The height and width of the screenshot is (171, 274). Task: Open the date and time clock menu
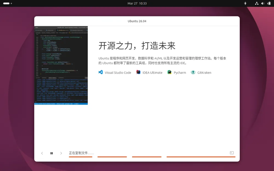(137, 3)
